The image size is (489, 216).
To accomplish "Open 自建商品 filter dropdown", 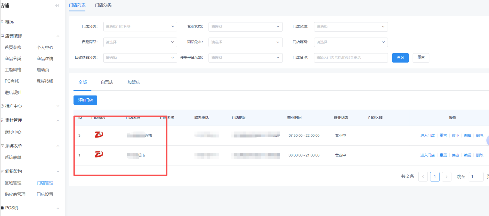I will point(140,42).
